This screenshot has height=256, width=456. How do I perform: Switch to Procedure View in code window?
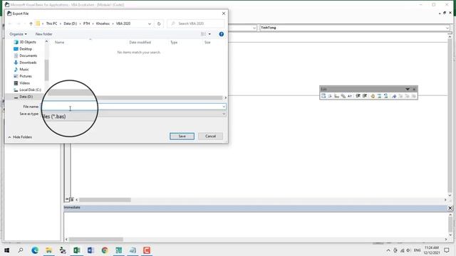pos(67,199)
